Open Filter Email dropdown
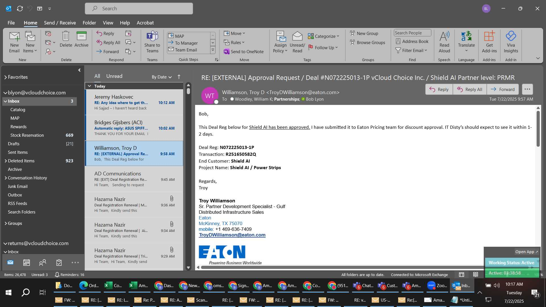The image size is (546, 307). coord(411,51)
